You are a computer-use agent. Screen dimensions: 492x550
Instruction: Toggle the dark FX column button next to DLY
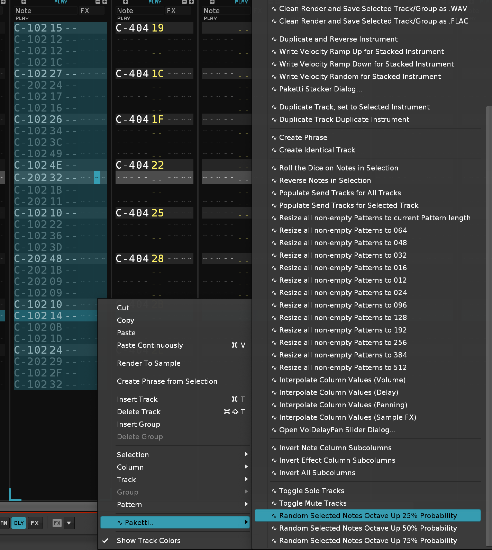35,523
